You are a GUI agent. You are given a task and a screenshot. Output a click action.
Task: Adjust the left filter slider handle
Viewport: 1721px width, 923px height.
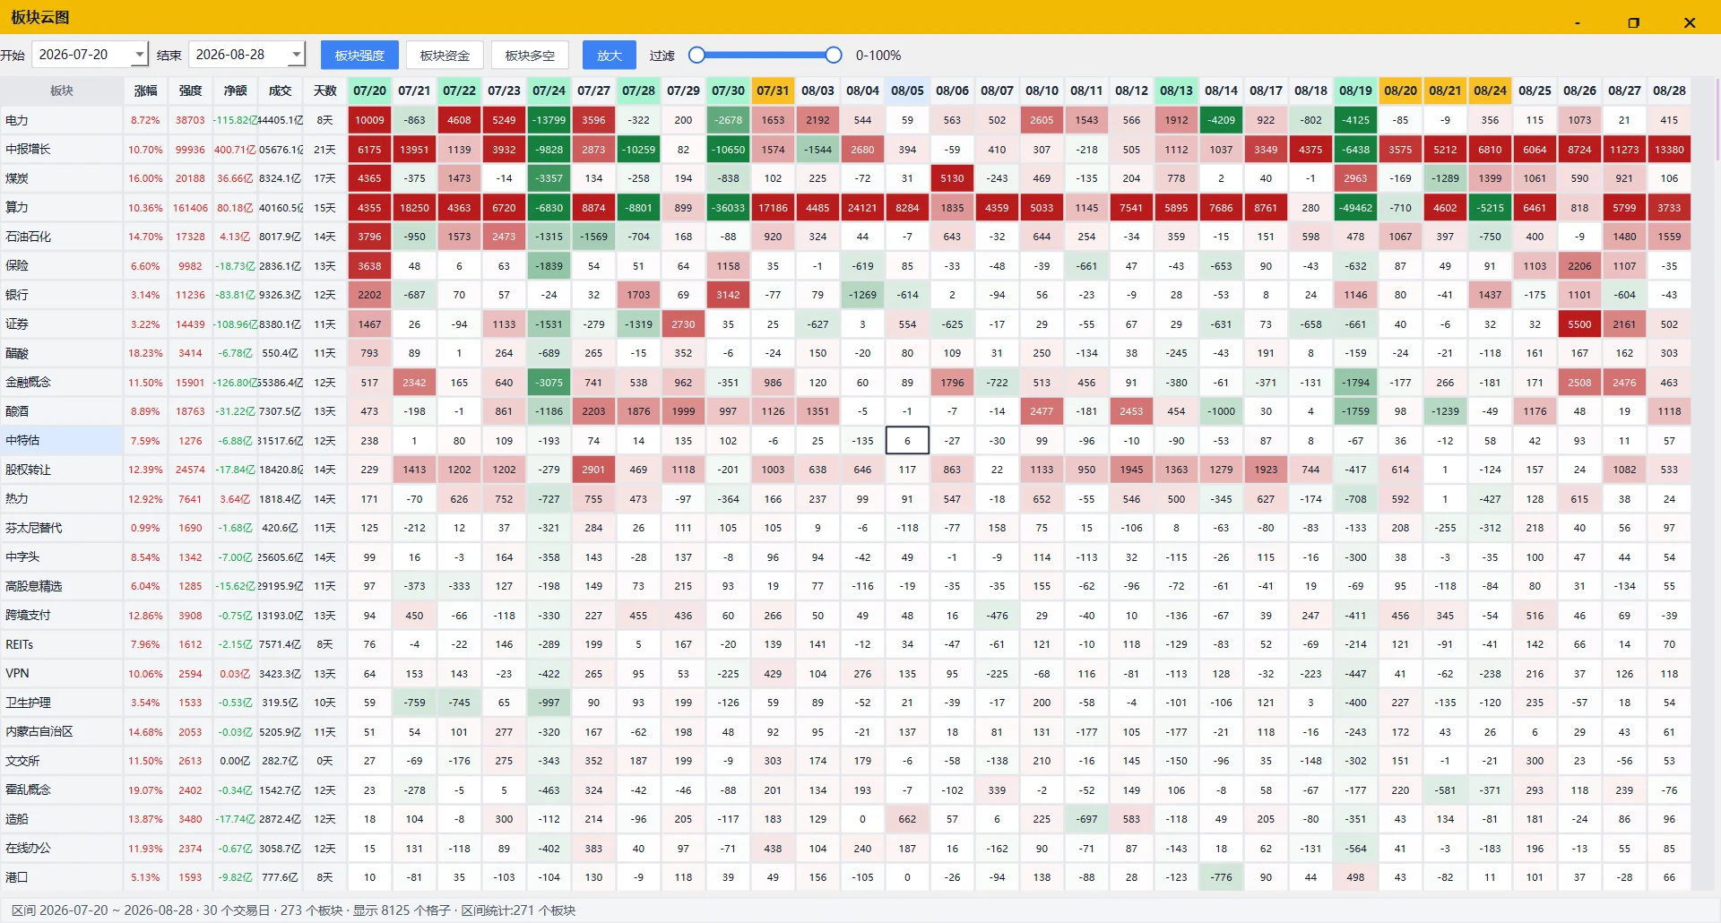point(696,56)
